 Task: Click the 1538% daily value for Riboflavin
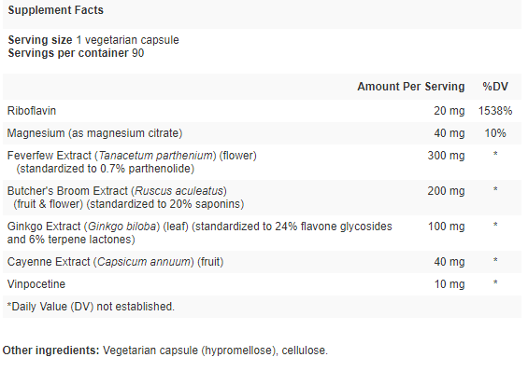[x=495, y=111]
